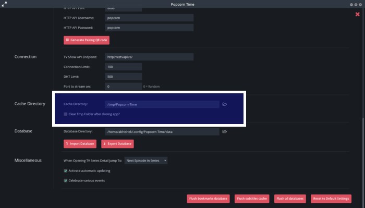Click Export Database button
The image size is (365, 208).
pyautogui.click(x=117, y=144)
